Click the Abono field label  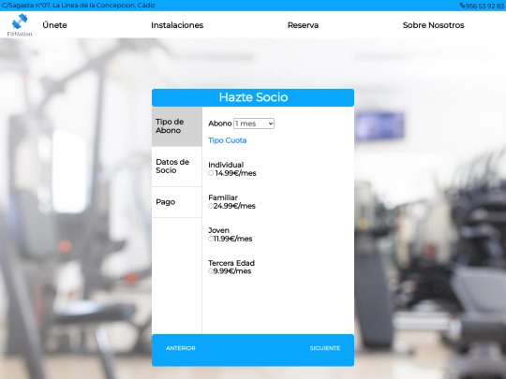(220, 124)
